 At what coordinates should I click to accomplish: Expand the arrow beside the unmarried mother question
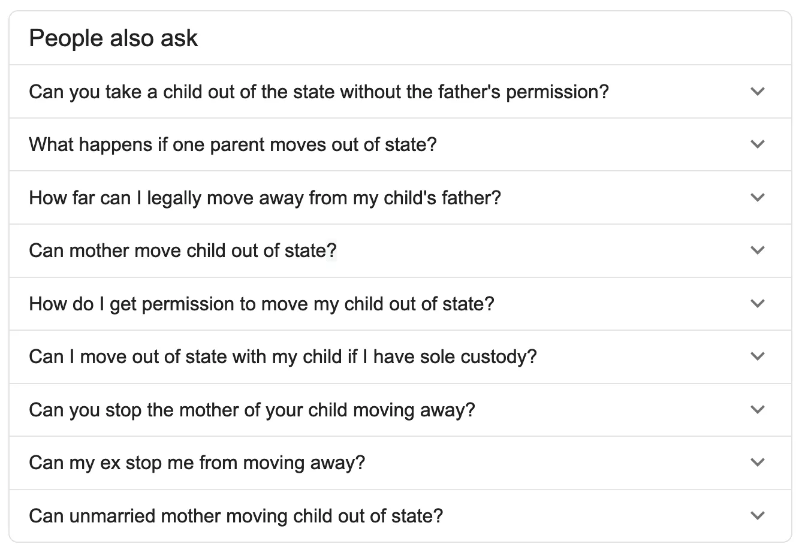click(757, 515)
